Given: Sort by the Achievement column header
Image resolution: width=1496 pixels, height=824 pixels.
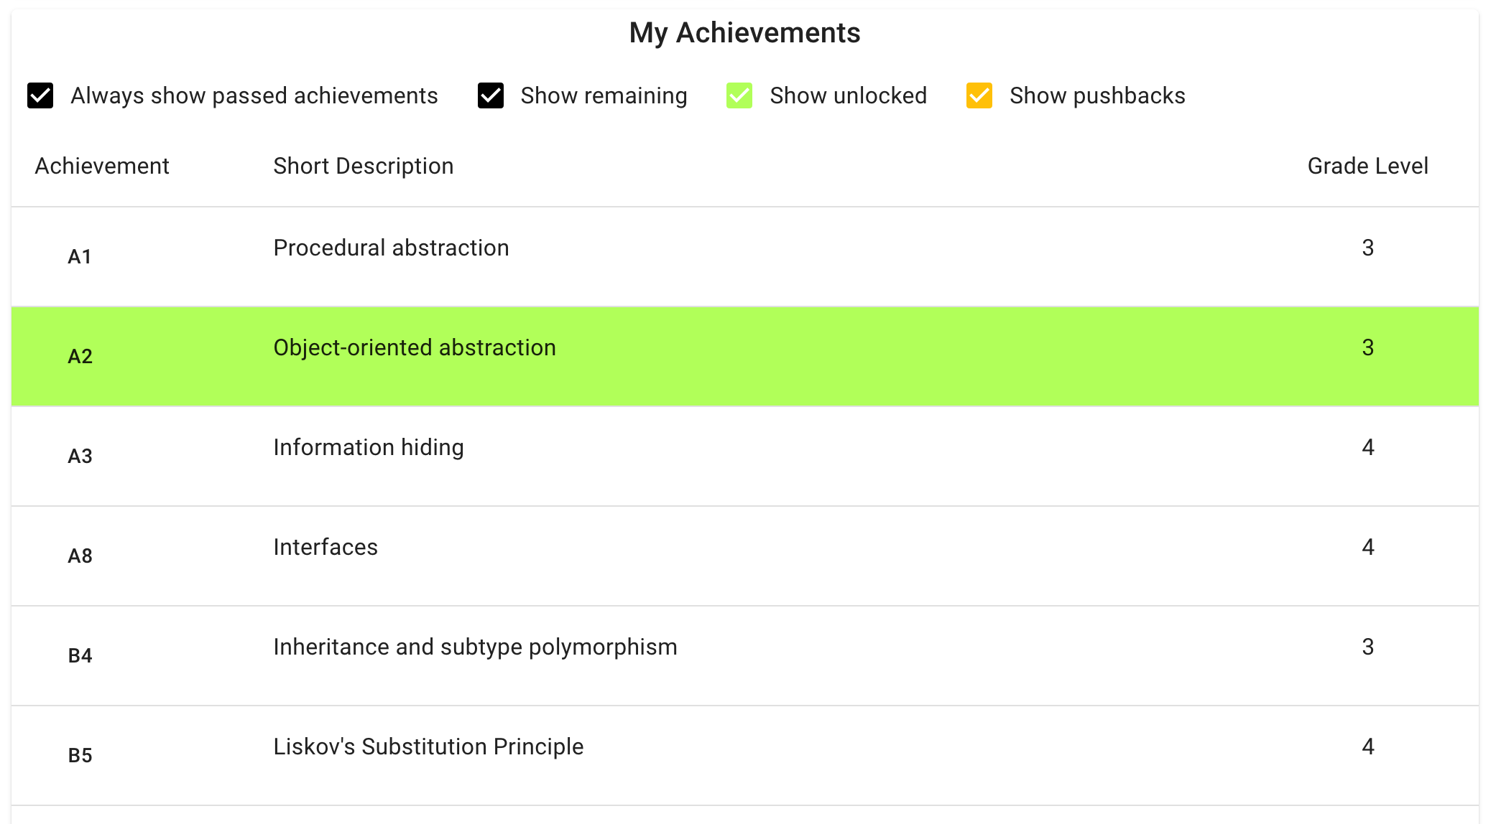Looking at the screenshot, I should [102, 166].
